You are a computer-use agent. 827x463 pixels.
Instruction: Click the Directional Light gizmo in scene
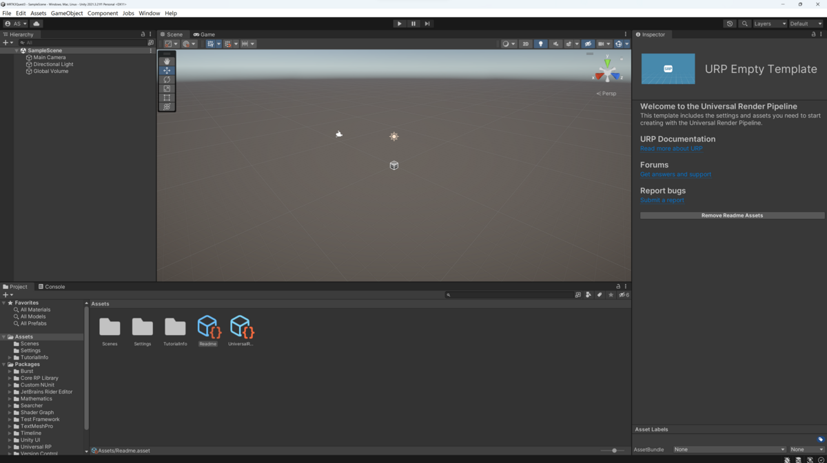[394, 137]
